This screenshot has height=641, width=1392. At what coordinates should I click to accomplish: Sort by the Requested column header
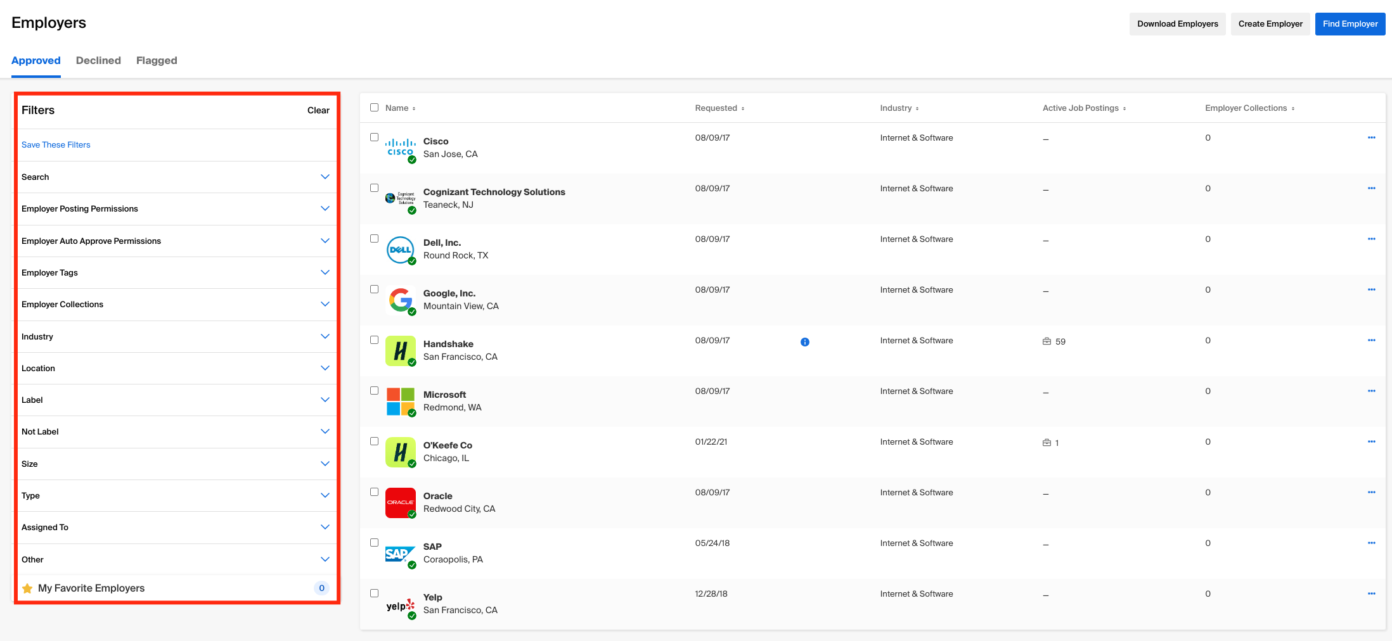click(719, 108)
